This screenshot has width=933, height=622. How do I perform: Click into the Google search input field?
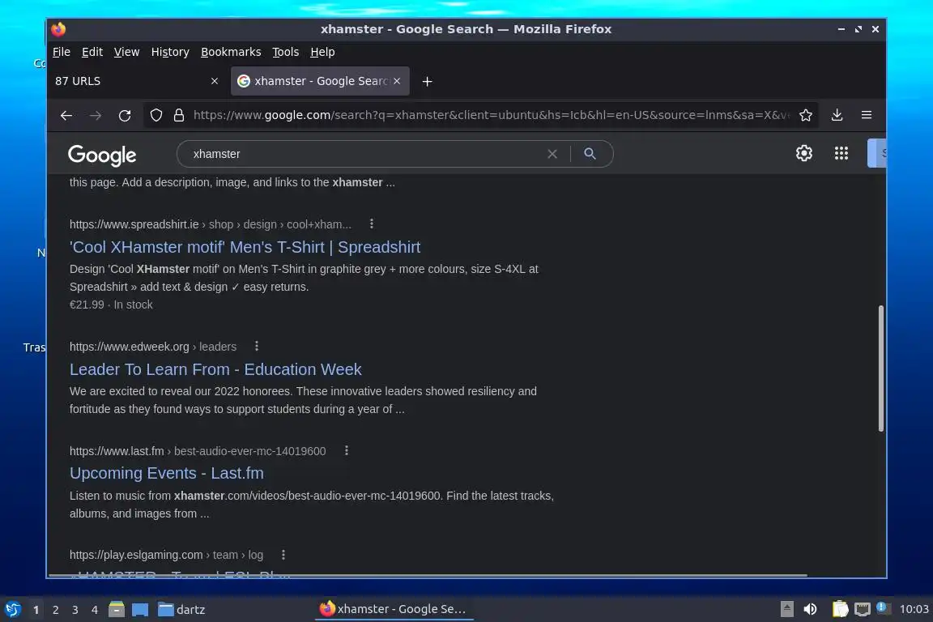point(363,154)
